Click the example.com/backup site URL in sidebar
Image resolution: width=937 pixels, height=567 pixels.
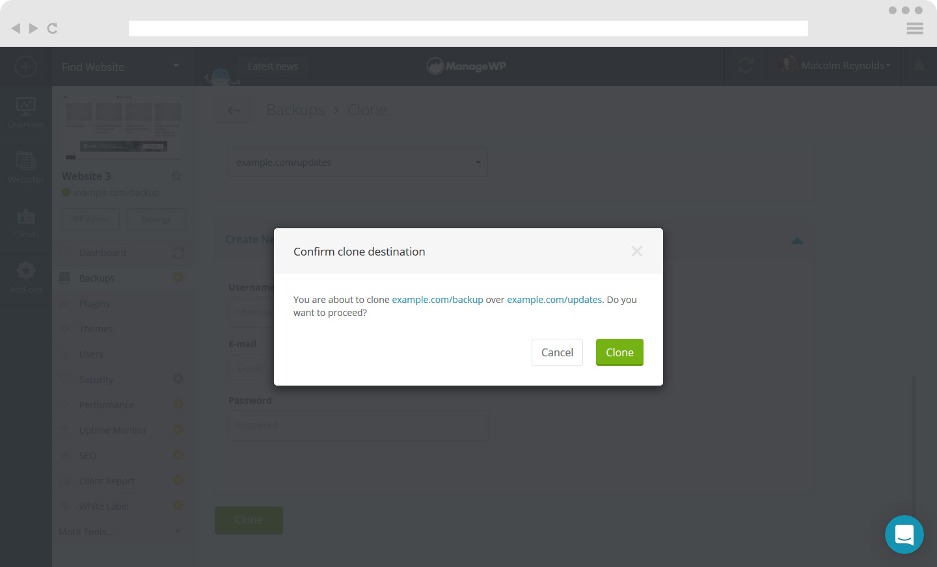116,193
